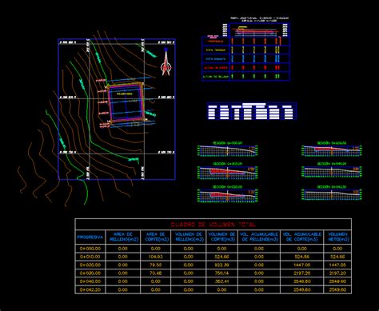
Task: Select the 2549.60 net volume in row 0+042.20
Action: [337, 289]
